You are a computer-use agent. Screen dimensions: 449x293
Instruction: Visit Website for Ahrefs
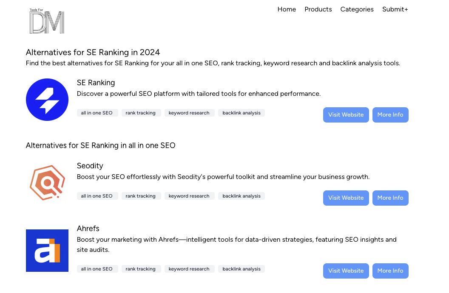click(346, 271)
